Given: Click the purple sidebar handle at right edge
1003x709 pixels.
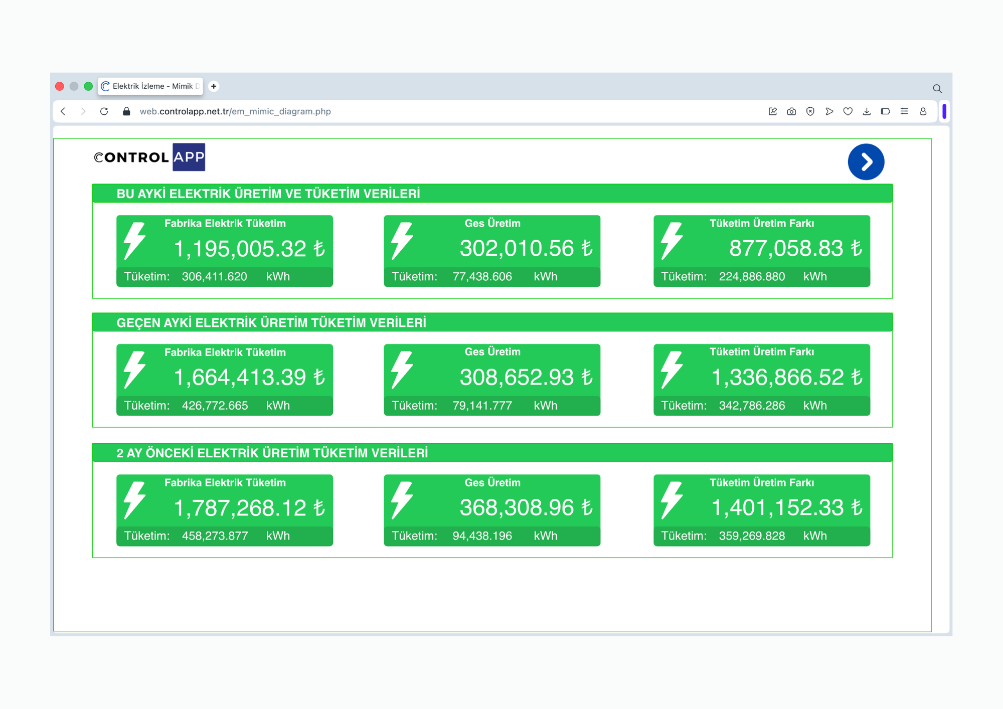Looking at the screenshot, I should tap(944, 111).
